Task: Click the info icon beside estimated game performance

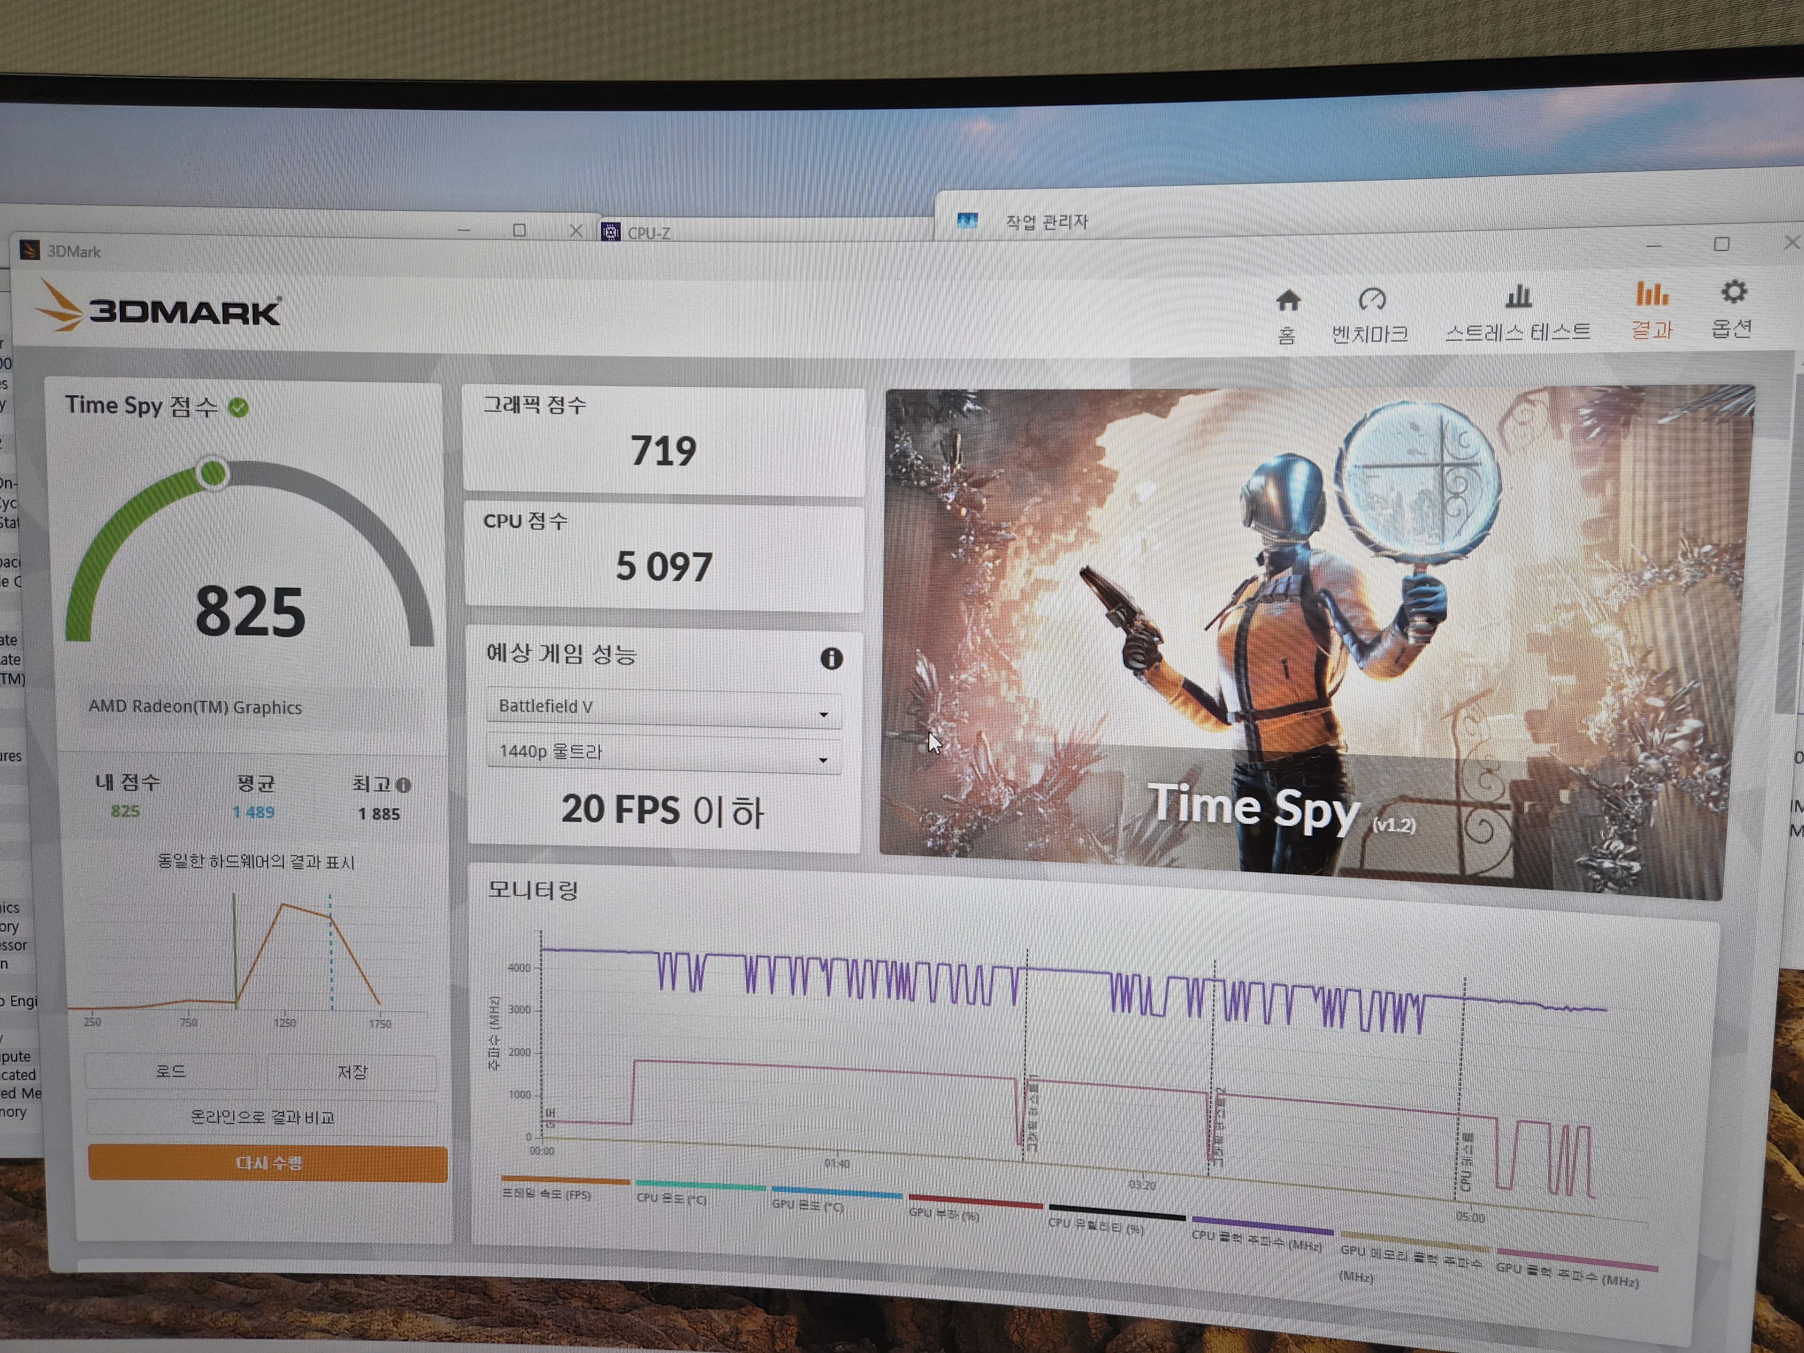Action: point(831,658)
